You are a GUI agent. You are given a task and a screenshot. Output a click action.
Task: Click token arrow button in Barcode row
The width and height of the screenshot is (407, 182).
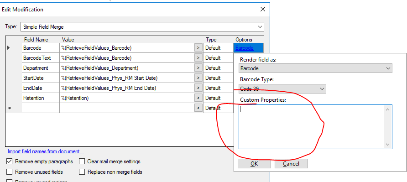[198, 48]
